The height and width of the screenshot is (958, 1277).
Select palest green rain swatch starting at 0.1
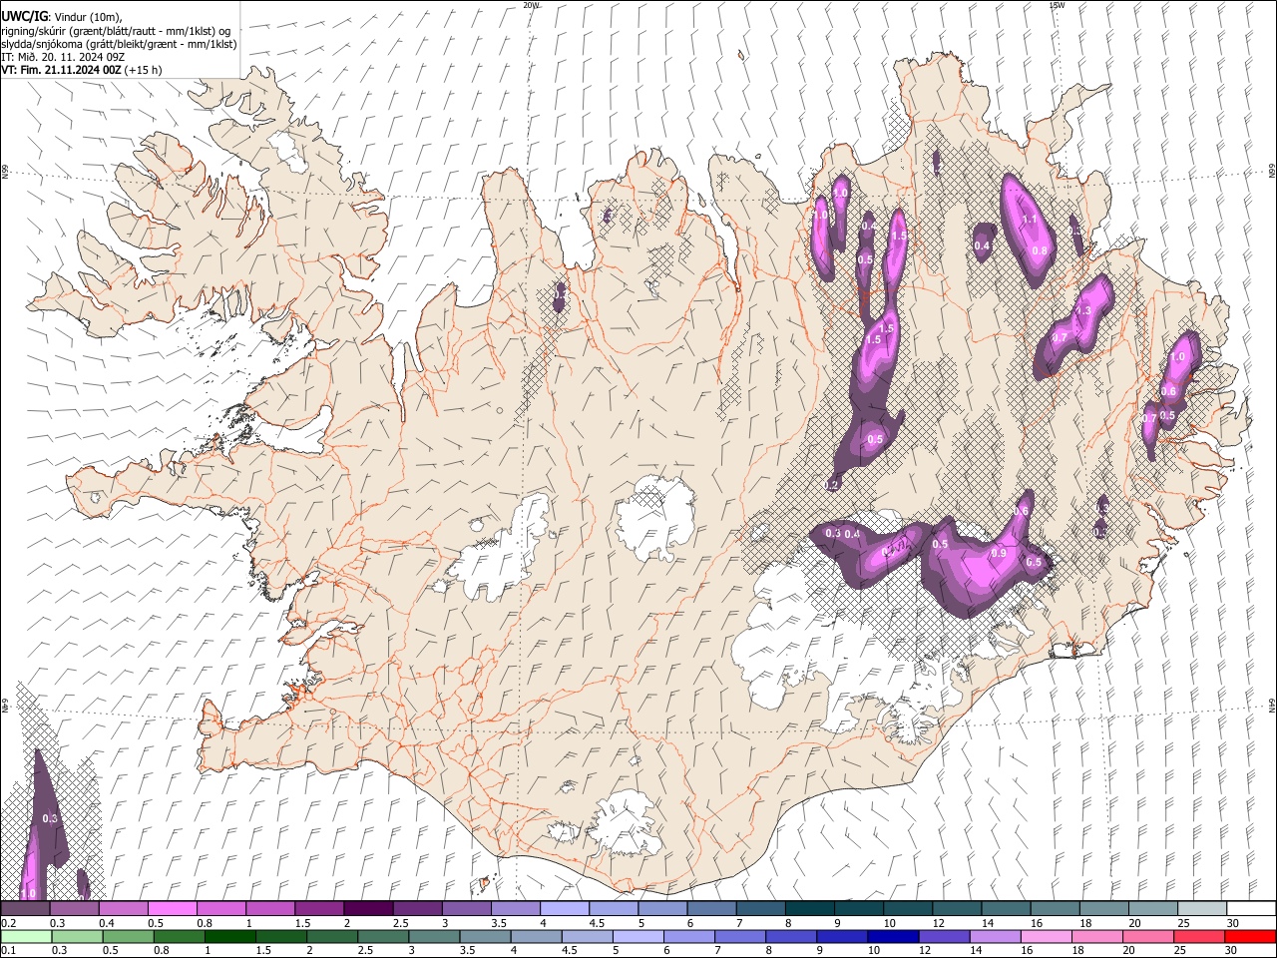(26, 937)
